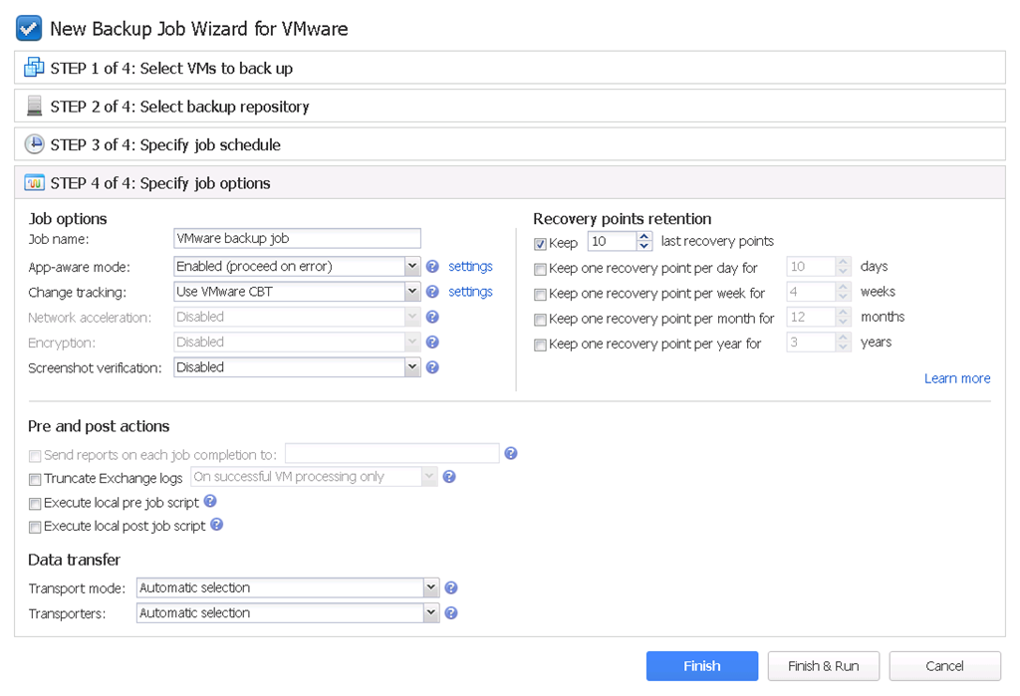Image resolution: width=1020 pixels, height=696 pixels.
Task: Click the Step 1 VMs icon
Action: click(34, 67)
